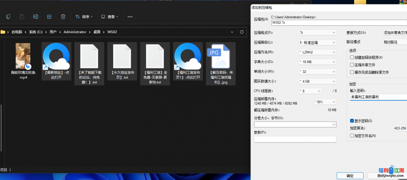The width and height of the screenshot is (407, 180).
Task: Click Administrator in the breadcrumb path
Action: 75,32
